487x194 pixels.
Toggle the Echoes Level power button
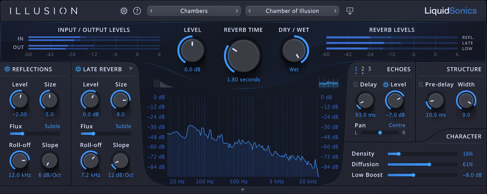click(386, 84)
